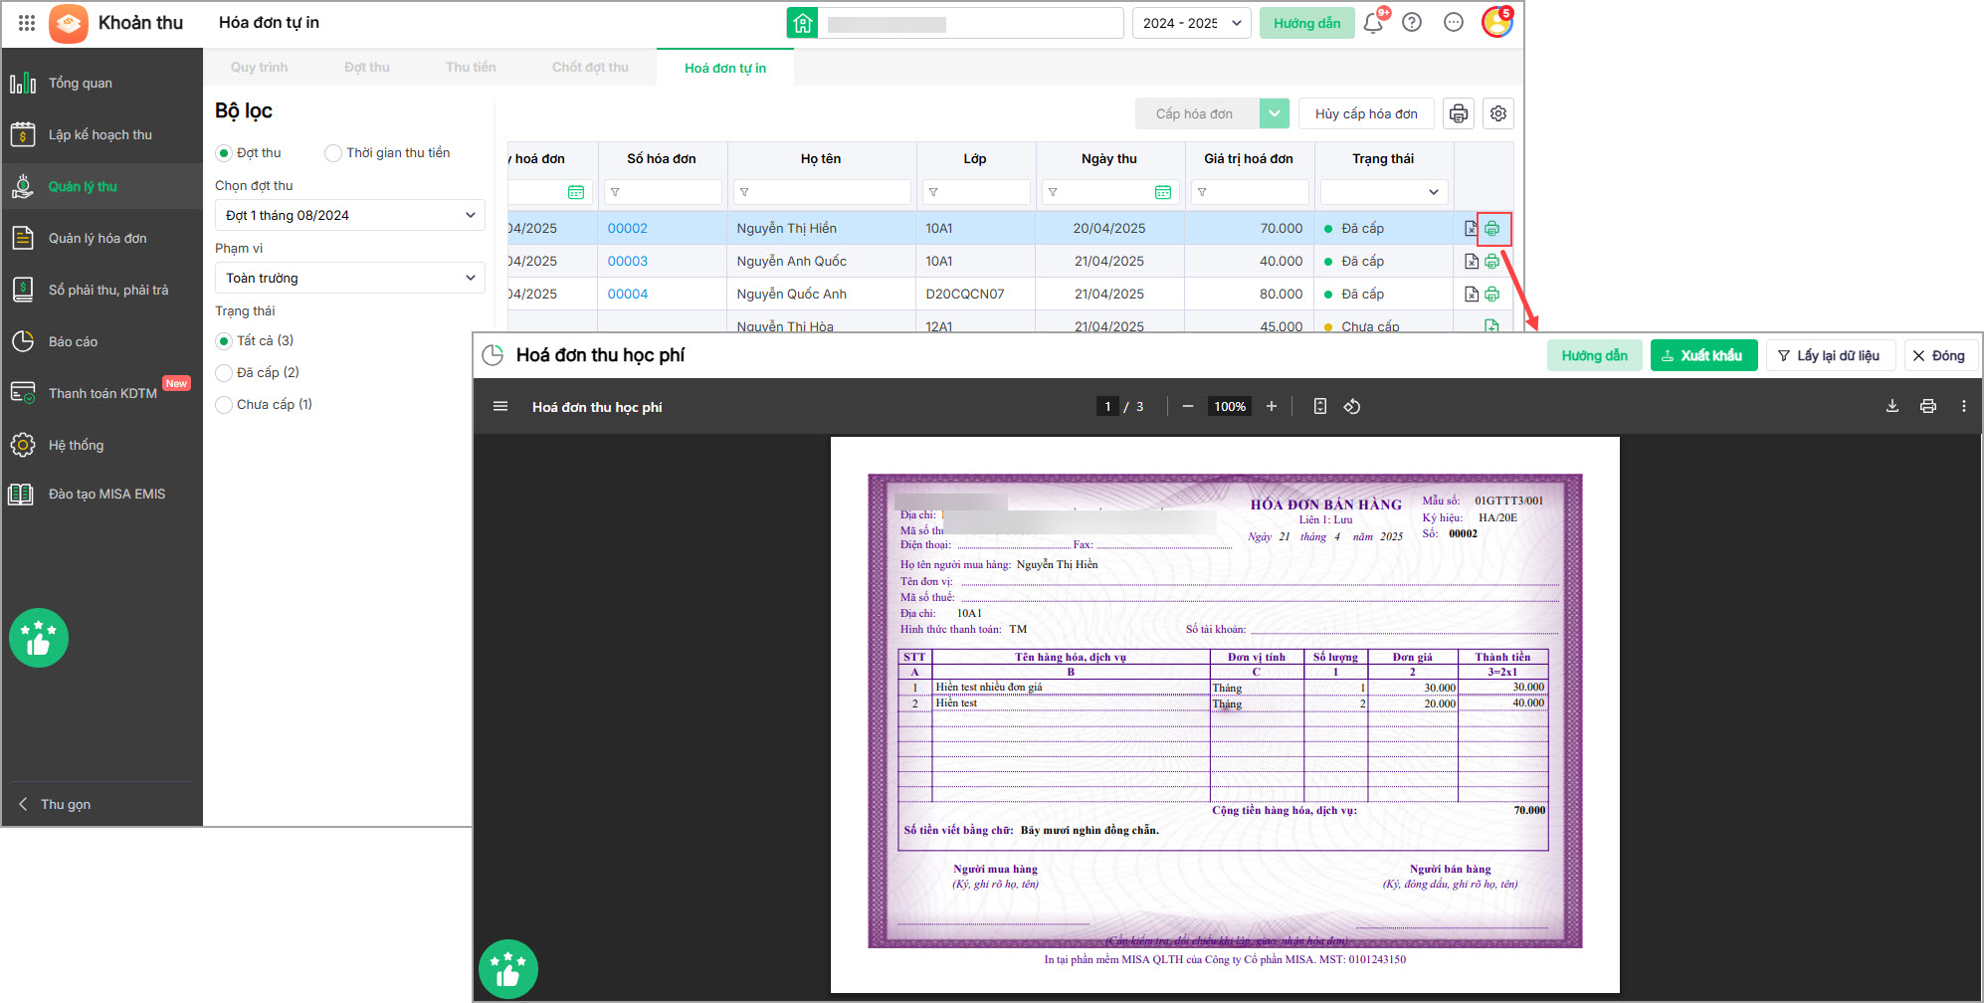The image size is (1984, 1003).
Task: Click the Lấy lại dữ liệu button
Action: [x=1831, y=355]
